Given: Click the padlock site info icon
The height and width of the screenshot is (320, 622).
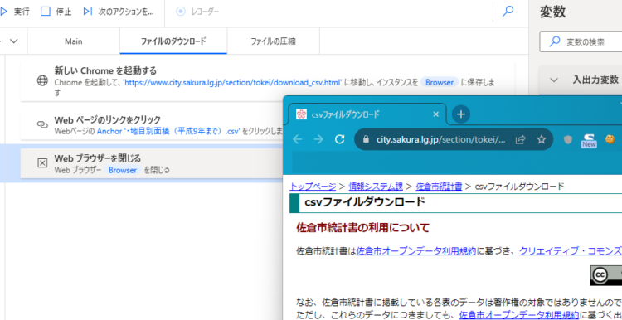Looking at the screenshot, I should coord(366,139).
